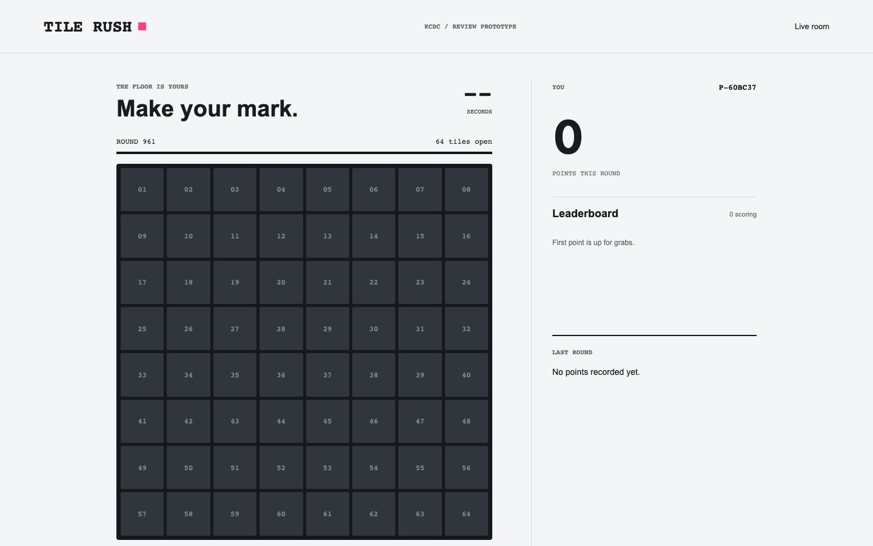Click the pink square logo icon
This screenshot has width=873, height=546.
142,26
